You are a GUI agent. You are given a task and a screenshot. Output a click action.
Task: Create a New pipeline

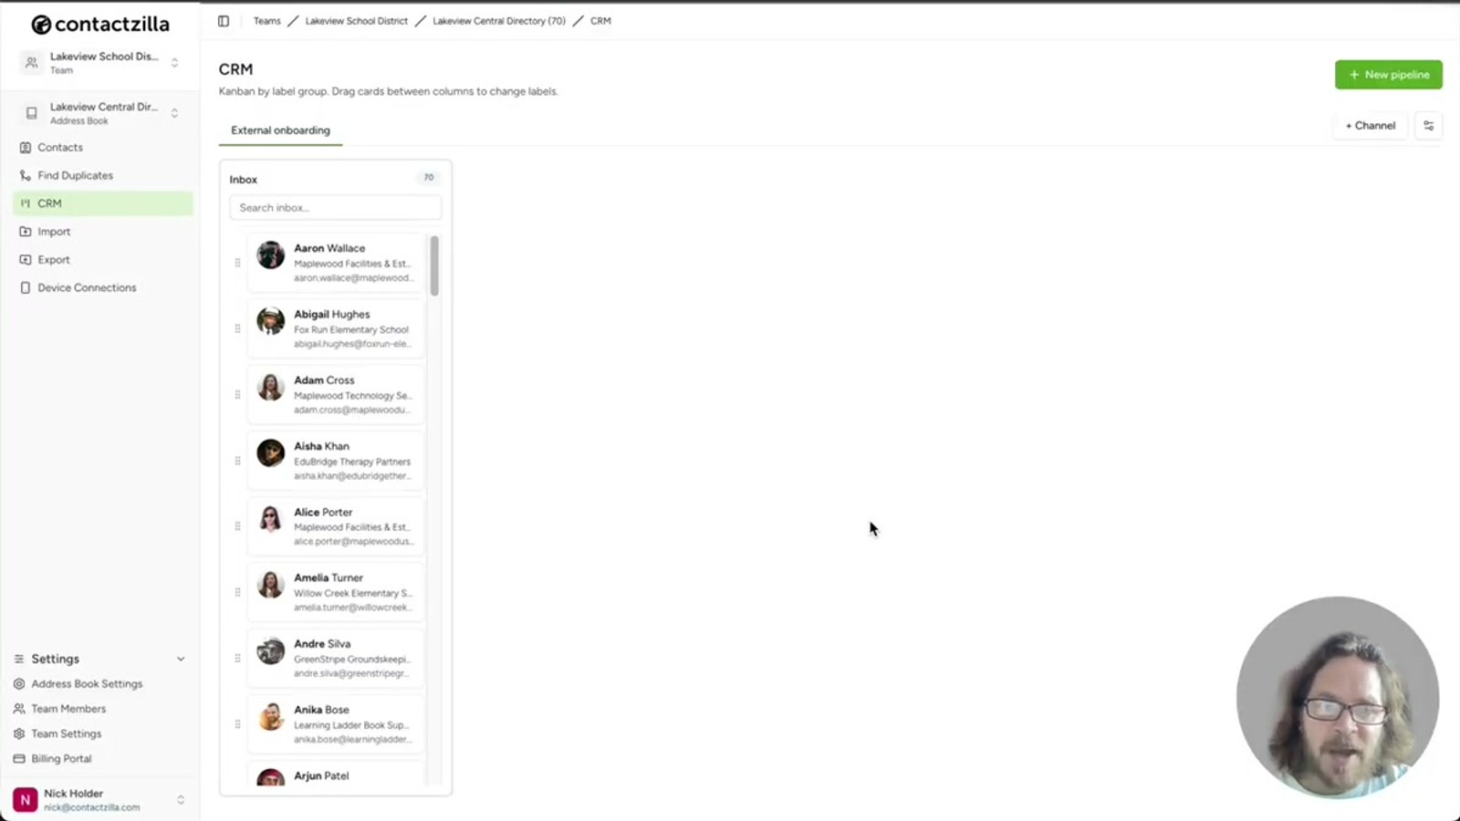1389,75
